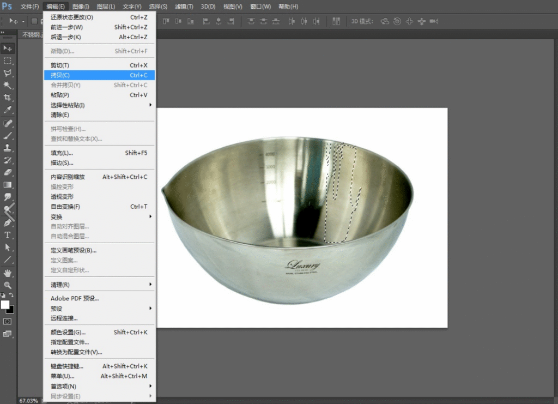The height and width of the screenshot is (404, 558).
Task: Choose 自由变换(F) from the menu
Action: coord(99,207)
